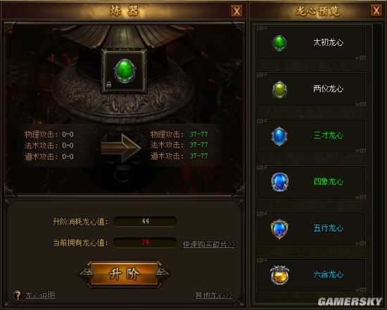Open the quick purchase fragments link
Screen dimensions: 387x310
208,245
